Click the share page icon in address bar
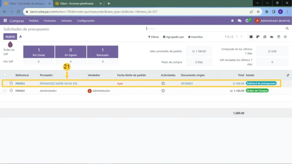292x164 pixels. click(x=251, y=12)
